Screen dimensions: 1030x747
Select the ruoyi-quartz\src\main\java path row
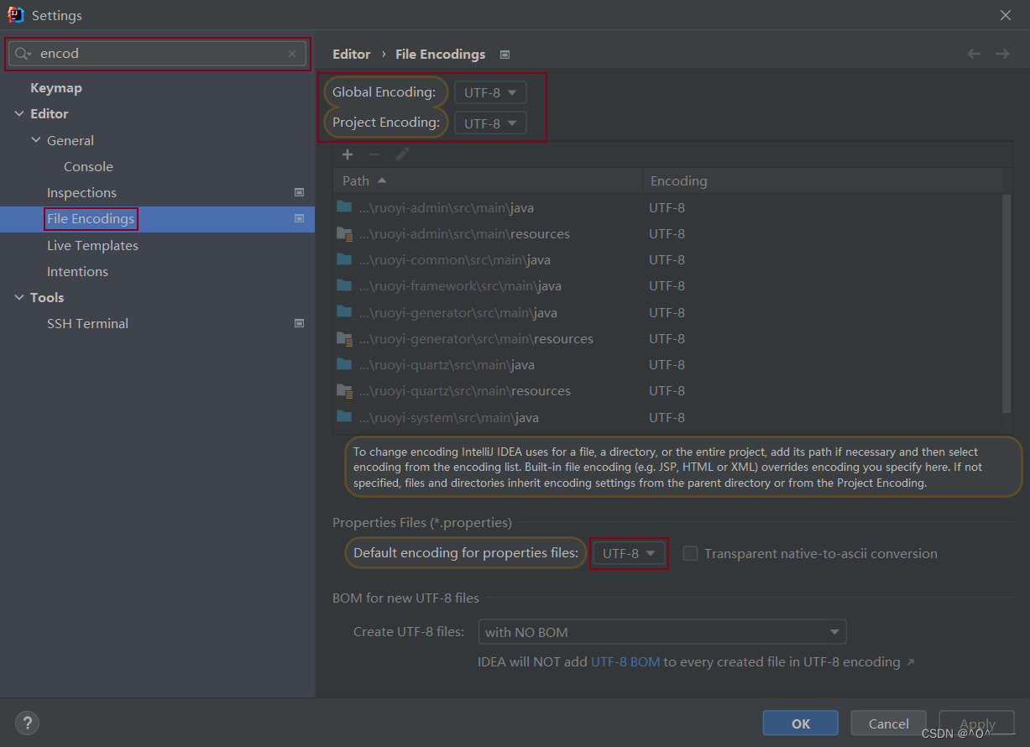tap(667, 364)
